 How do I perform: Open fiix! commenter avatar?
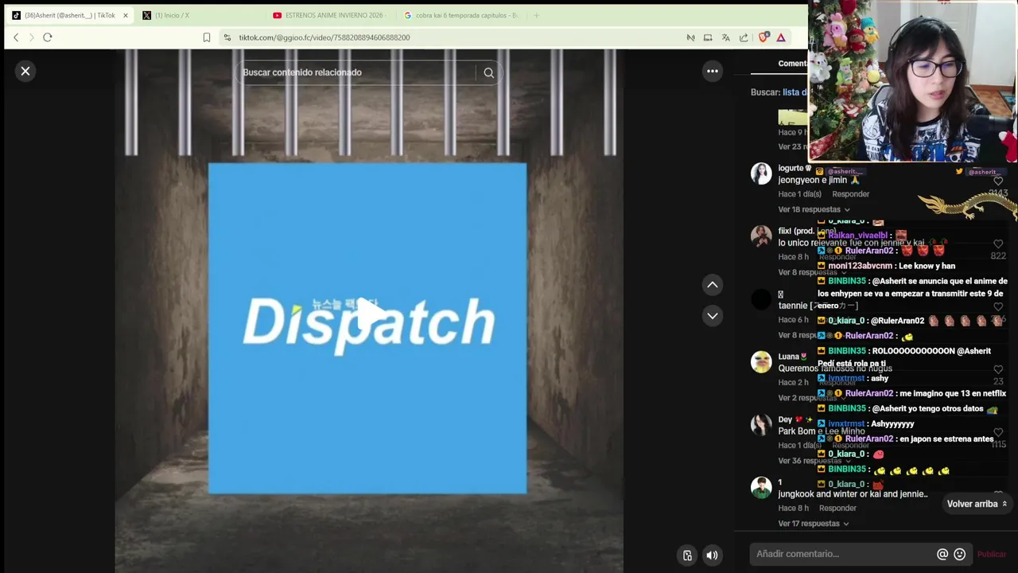(x=761, y=236)
